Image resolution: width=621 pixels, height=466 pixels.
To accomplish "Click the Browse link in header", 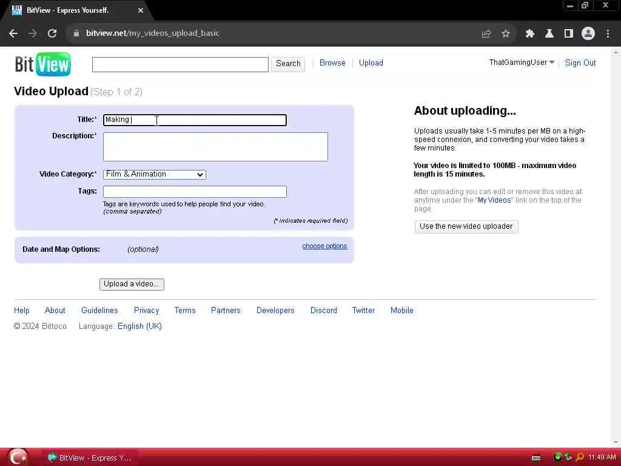I will click(x=332, y=63).
